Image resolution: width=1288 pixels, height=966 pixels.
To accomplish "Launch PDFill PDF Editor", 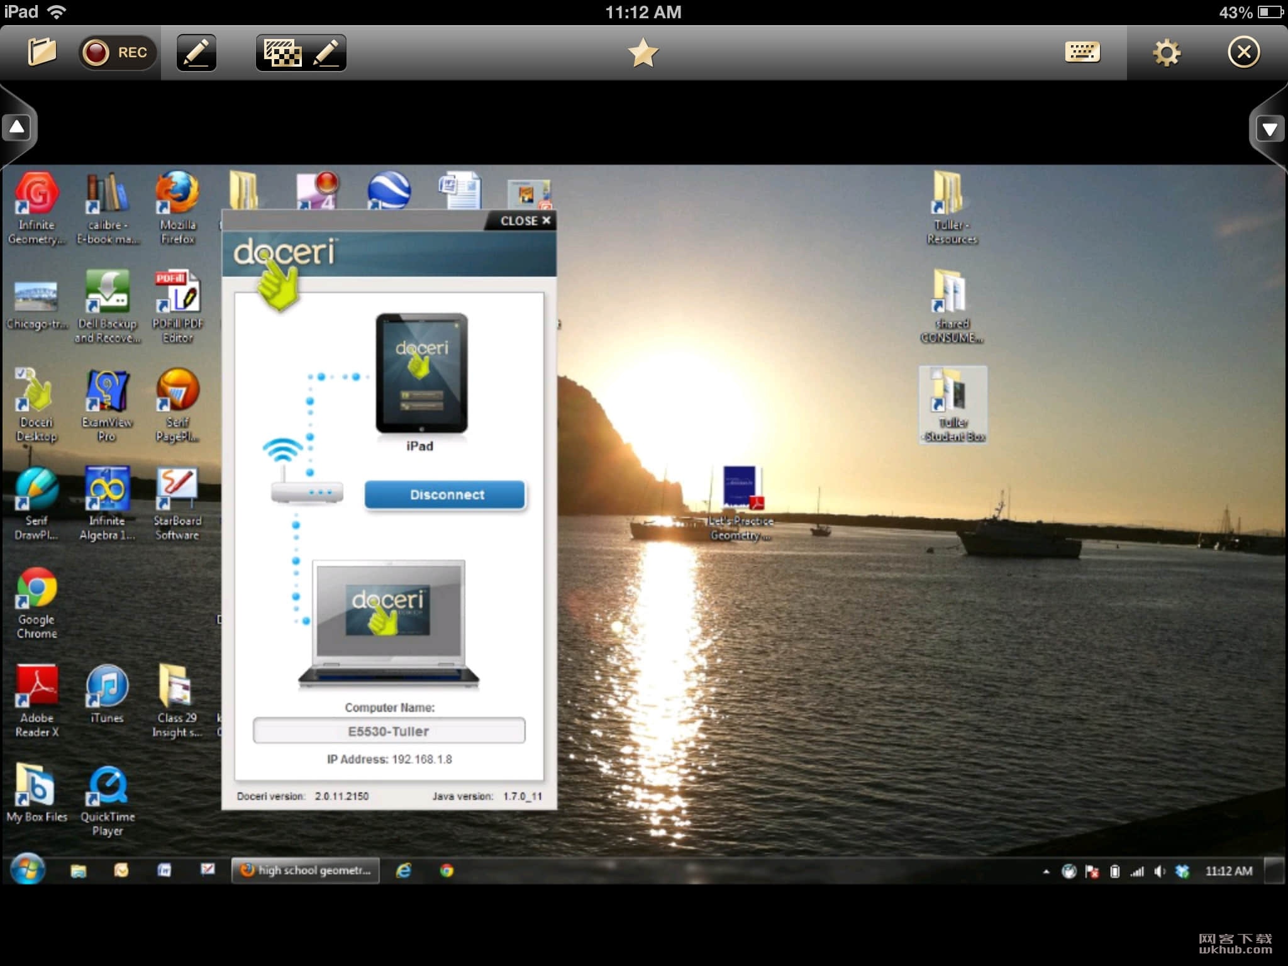I will coord(177,307).
